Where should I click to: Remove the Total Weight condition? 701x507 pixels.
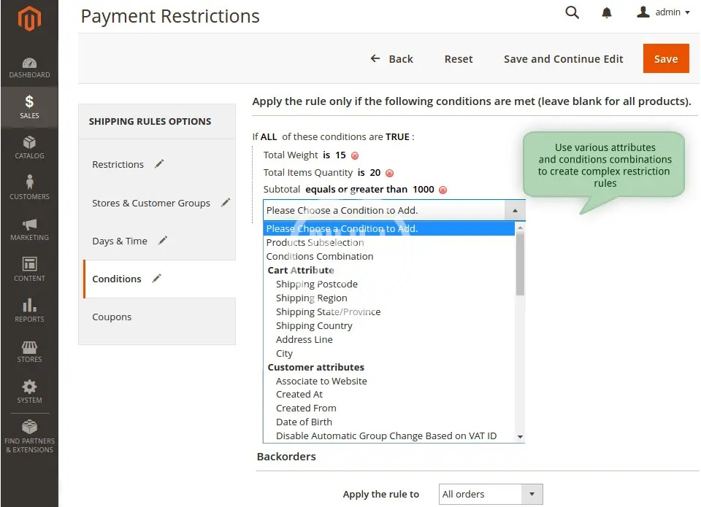(x=355, y=155)
